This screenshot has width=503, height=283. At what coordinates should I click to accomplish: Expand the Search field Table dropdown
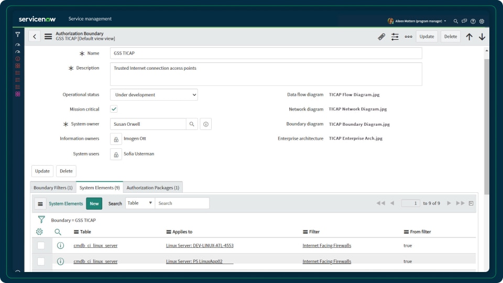click(140, 203)
